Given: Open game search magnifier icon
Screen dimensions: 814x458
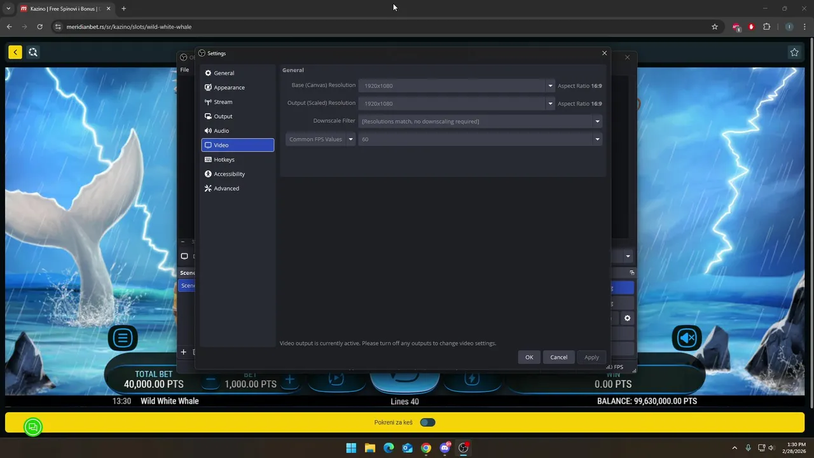Looking at the screenshot, I should pyautogui.click(x=33, y=52).
